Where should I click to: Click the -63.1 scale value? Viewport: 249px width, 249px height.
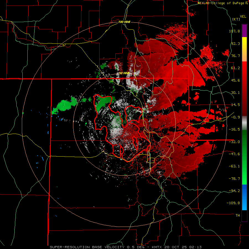(x=234, y=166)
